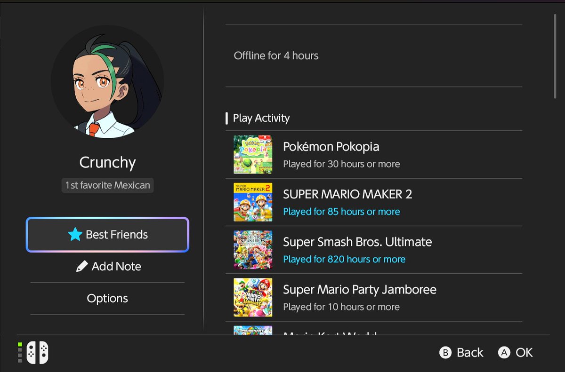Click the pencil icon beside Add Note

pyautogui.click(x=82, y=267)
